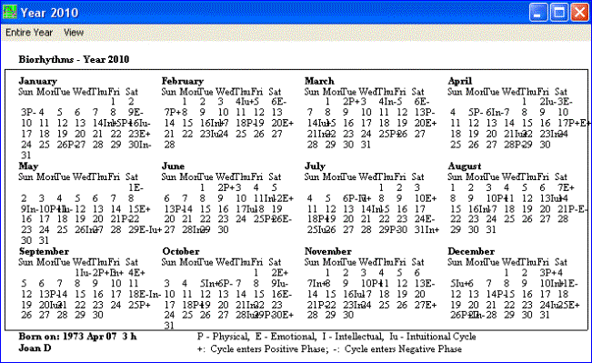Close the Year 2010 window
The width and height of the screenshot is (592, 363).
click(x=579, y=13)
